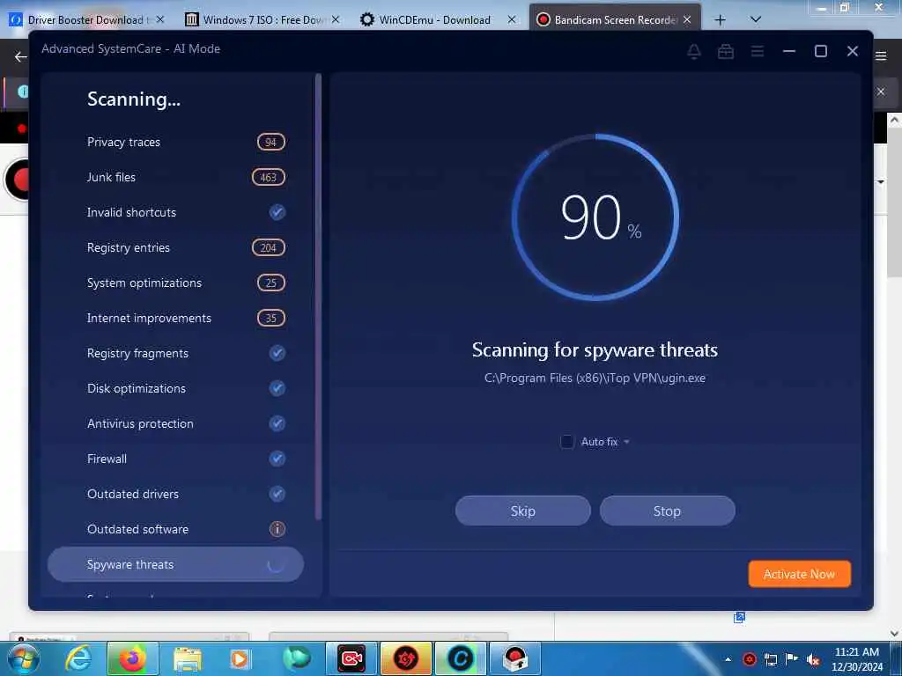902x676 pixels.
Task: Switch to the Driver Booster Download tab
Action: [x=86, y=19]
